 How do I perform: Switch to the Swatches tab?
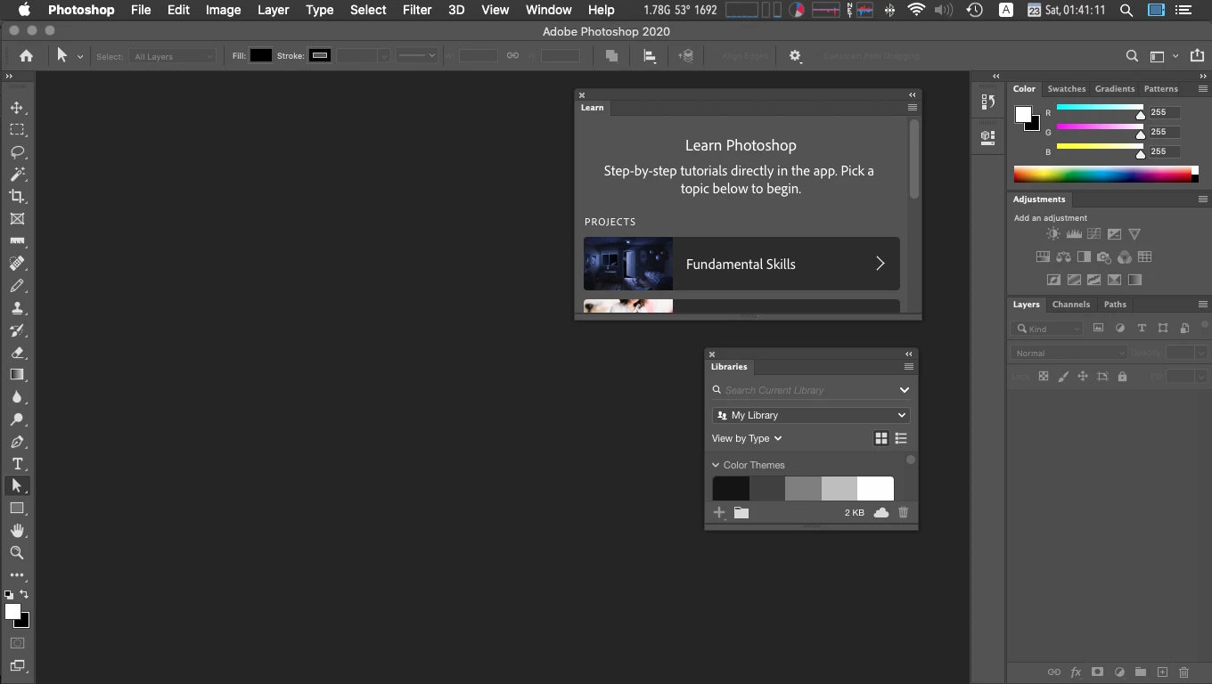click(1066, 89)
